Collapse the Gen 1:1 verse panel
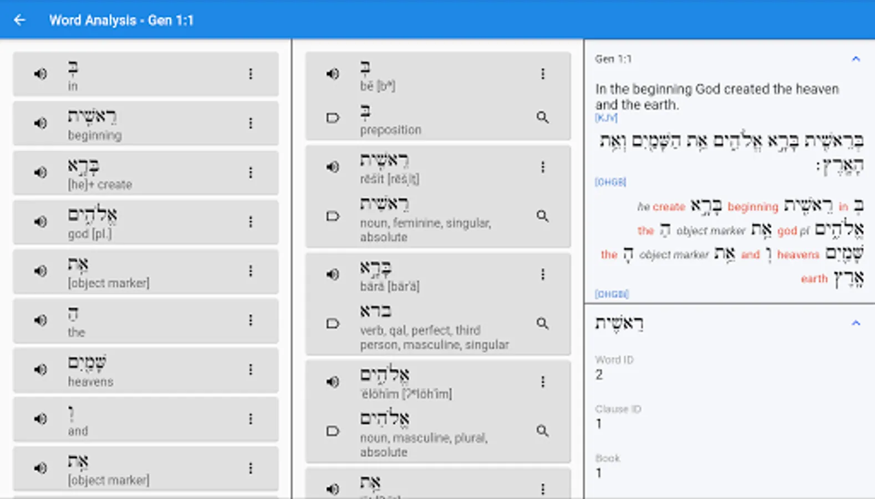Image resolution: width=875 pixels, height=499 pixels. click(856, 59)
